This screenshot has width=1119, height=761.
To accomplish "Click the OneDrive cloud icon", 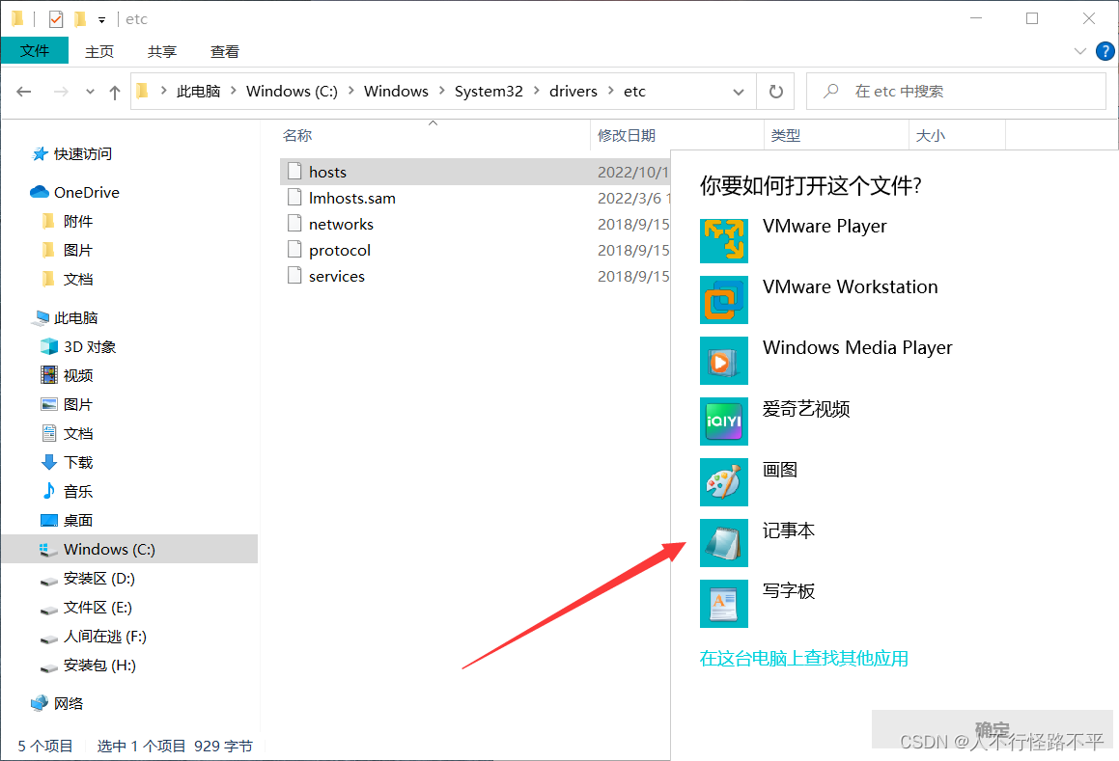I will pos(40,192).
